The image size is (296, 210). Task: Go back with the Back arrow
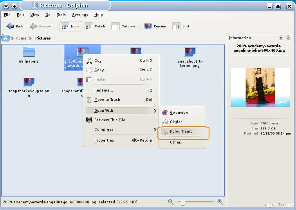coord(15,26)
